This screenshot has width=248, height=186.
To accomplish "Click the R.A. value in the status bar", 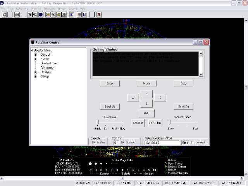I will (x=148, y=183).
